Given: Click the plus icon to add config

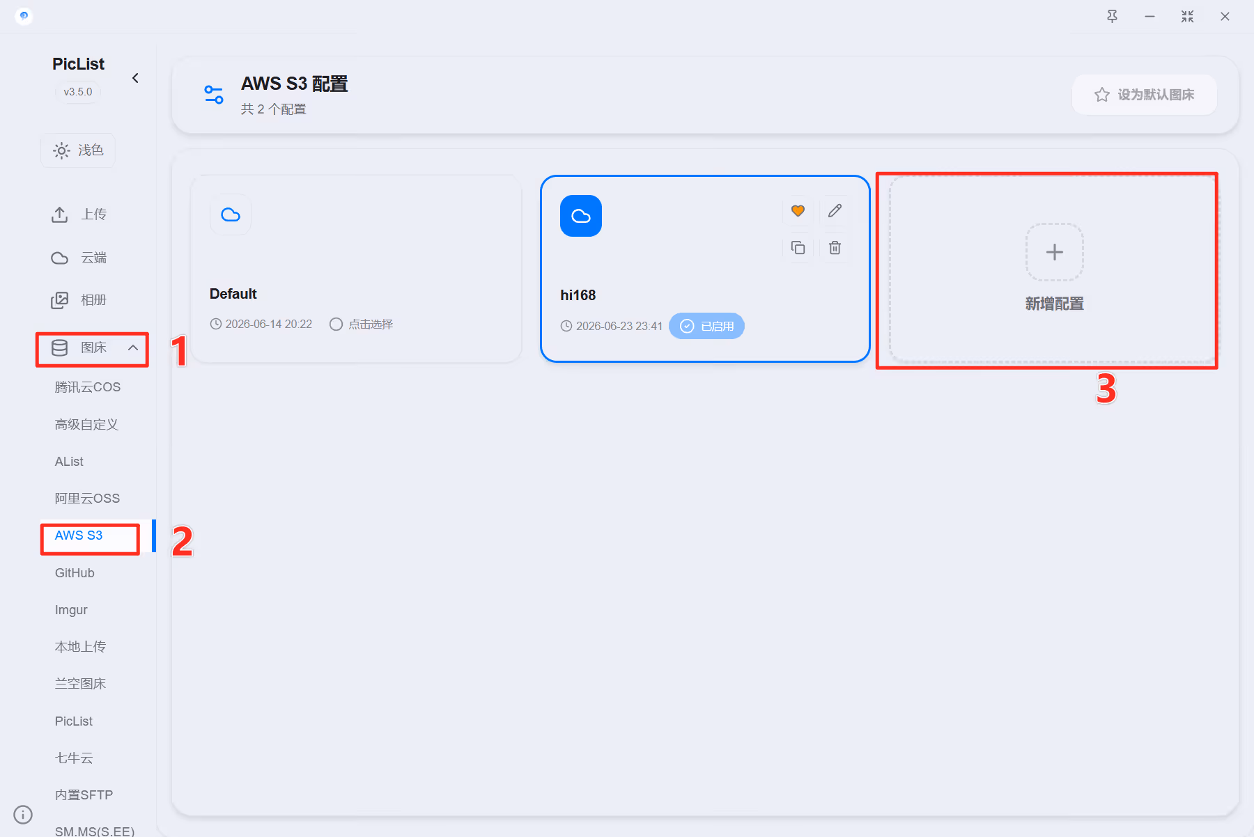Looking at the screenshot, I should coord(1055,252).
